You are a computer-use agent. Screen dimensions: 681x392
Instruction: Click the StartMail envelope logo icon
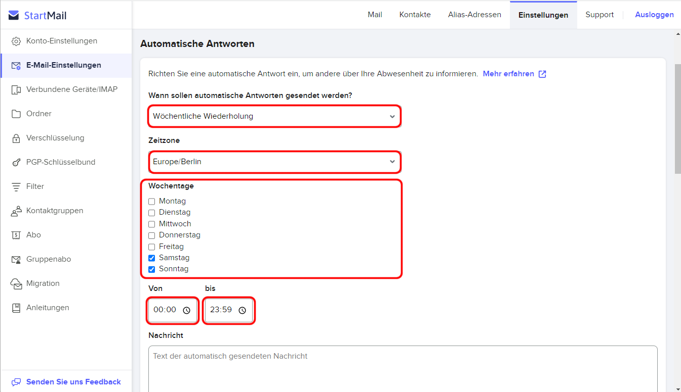14,15
